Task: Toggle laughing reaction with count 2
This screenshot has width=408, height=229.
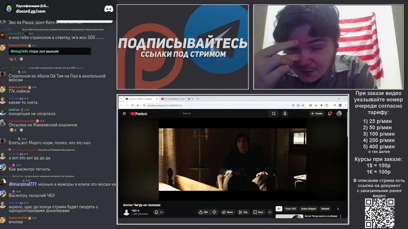Action: [13, 130]
